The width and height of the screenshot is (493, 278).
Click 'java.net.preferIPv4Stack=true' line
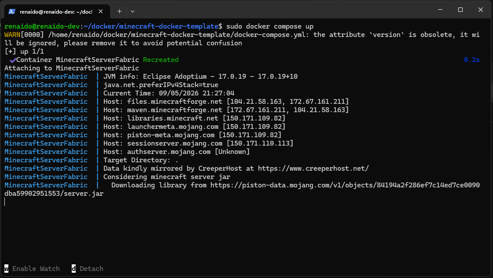coord(161,85)
